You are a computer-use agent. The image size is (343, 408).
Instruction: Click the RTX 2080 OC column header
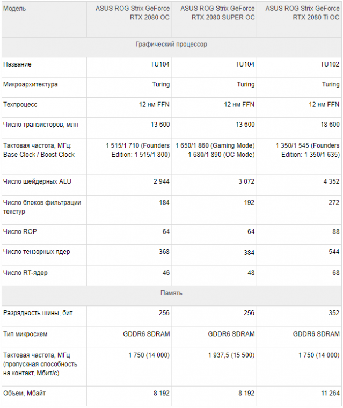click(x=129, y=19)
